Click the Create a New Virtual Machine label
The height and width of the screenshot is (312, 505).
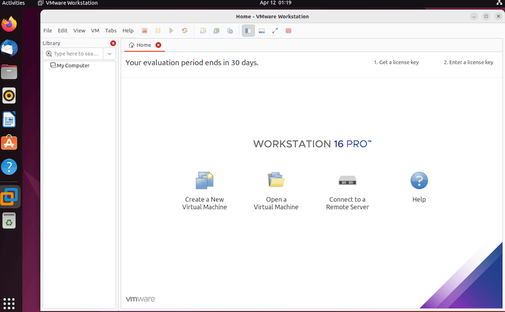click(204, 203)
